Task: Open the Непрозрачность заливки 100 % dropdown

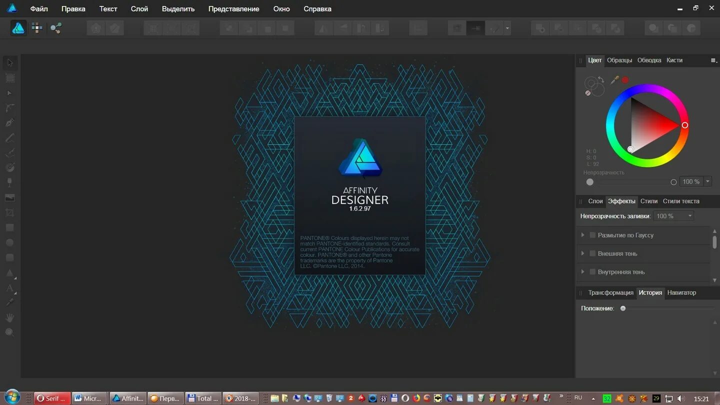Action: point(673,216)
